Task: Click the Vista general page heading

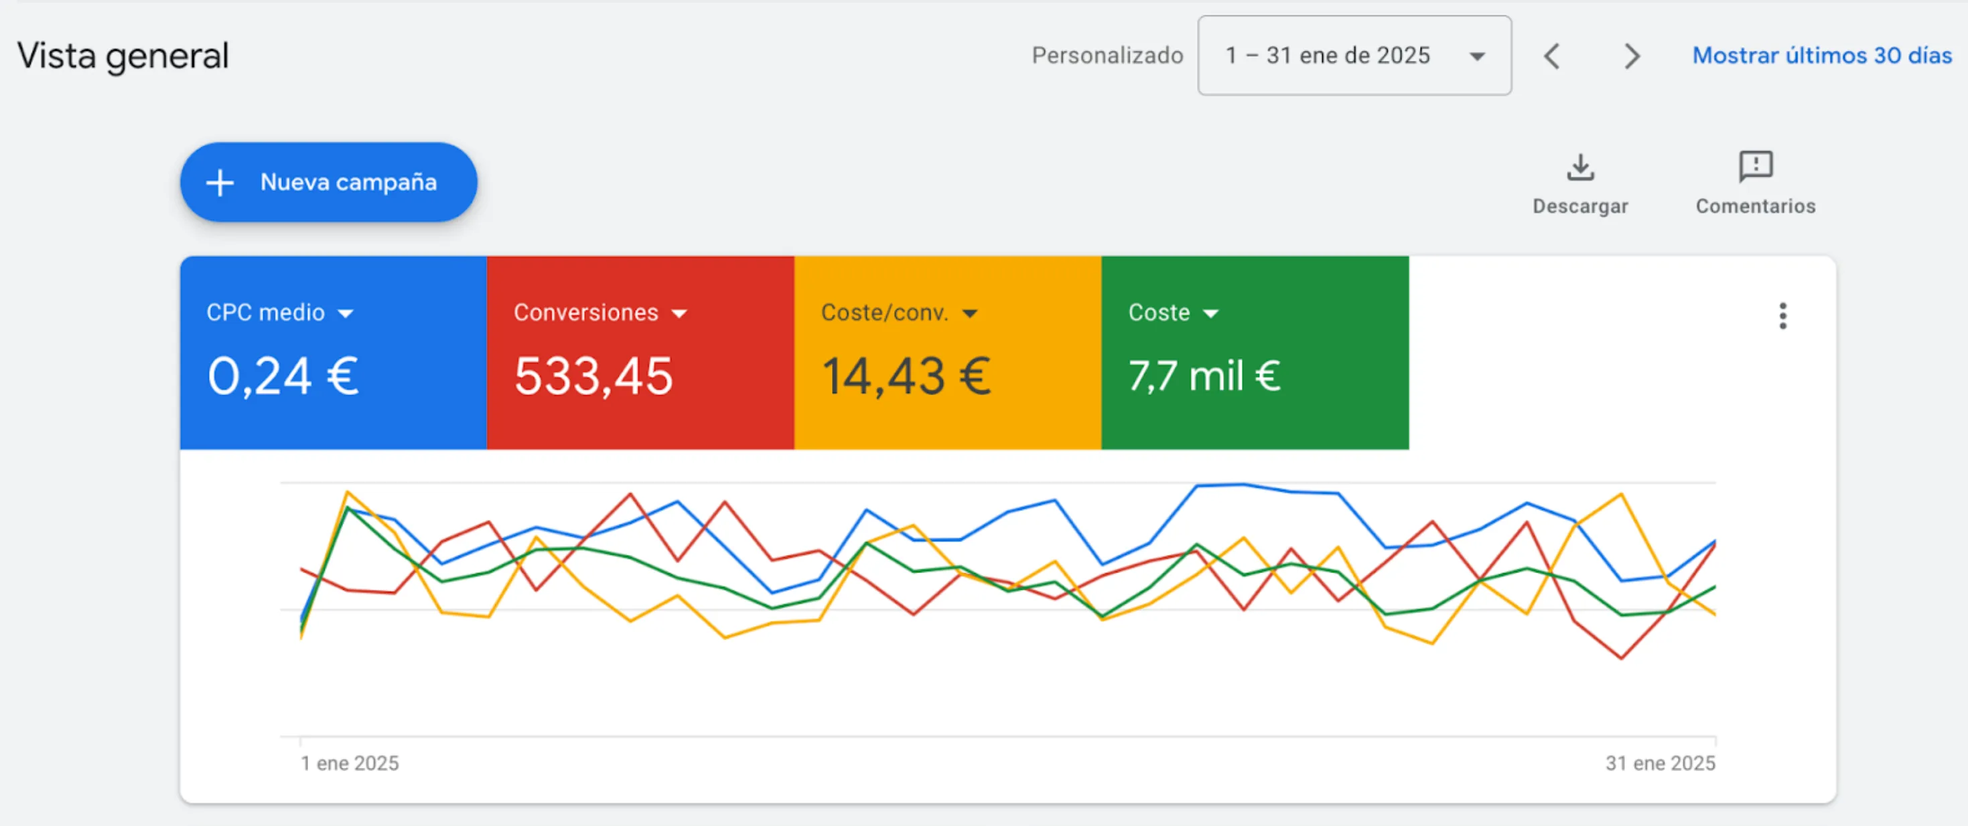Action: coord(123,56)
